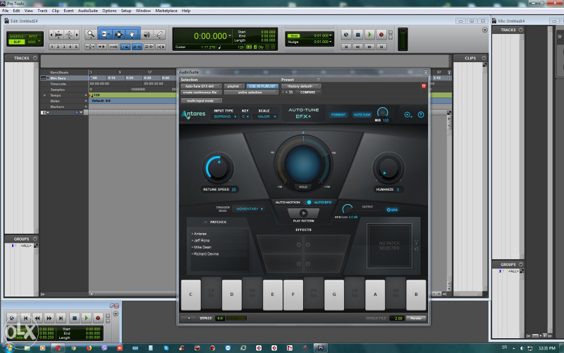The width and height of the screenshot is (564, 353).
Task: Toggle USE IN PLAYLIST button
Action: [x=262, y=86]
